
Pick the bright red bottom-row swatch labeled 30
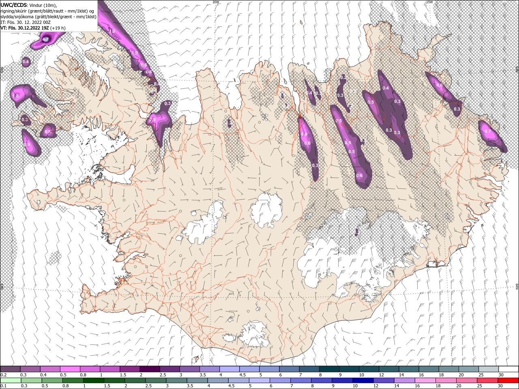coord(508,380)
